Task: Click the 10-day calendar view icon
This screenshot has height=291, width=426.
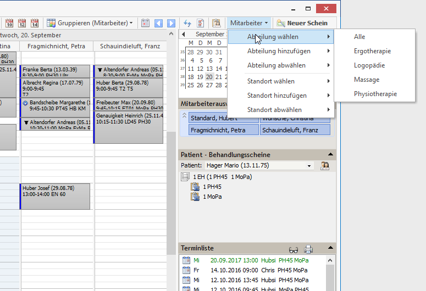Action: pos(9,23)
